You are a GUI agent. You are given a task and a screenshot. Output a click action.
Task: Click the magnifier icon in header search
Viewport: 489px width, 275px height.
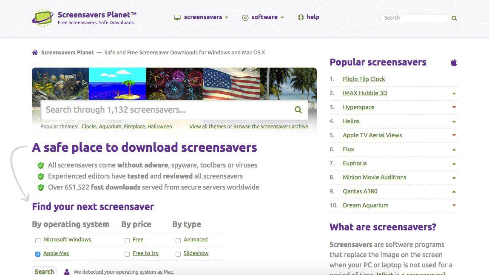click(454, 18)
